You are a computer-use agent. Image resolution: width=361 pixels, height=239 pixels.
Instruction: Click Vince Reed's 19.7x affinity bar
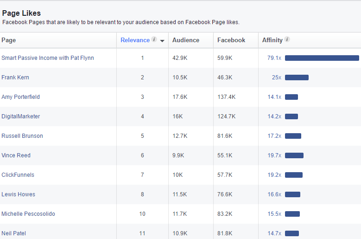[294, 155]
